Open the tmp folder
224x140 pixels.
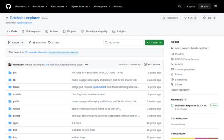(15, 138)
